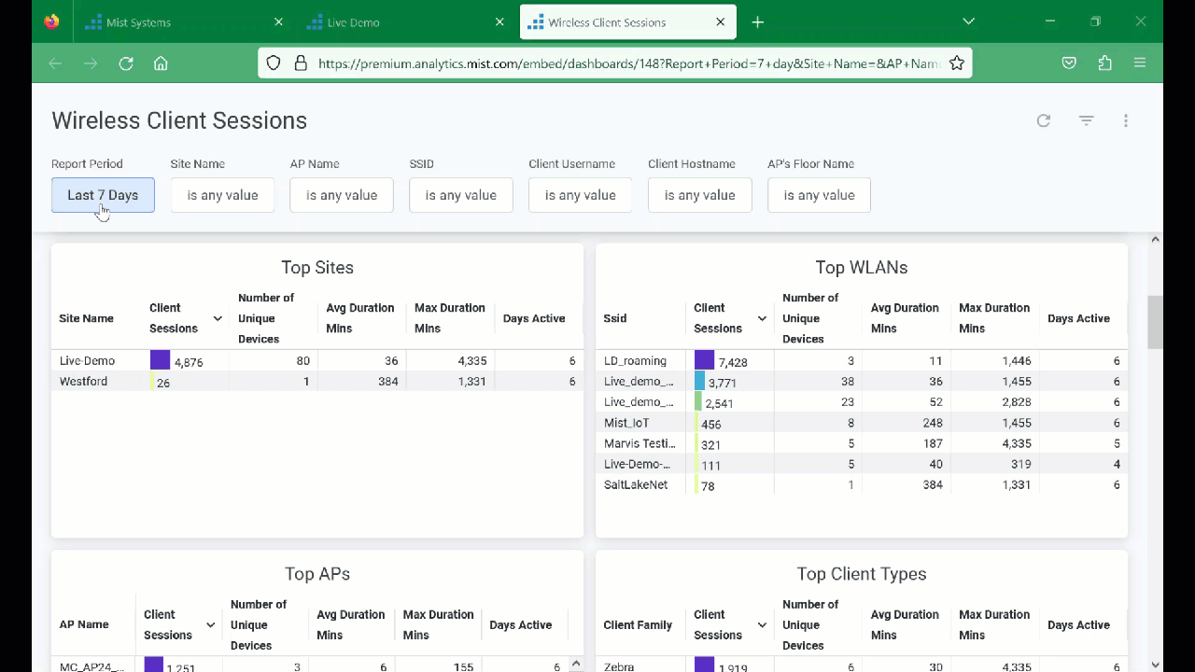Expand the list all tabs chevron

click(968, 21)
